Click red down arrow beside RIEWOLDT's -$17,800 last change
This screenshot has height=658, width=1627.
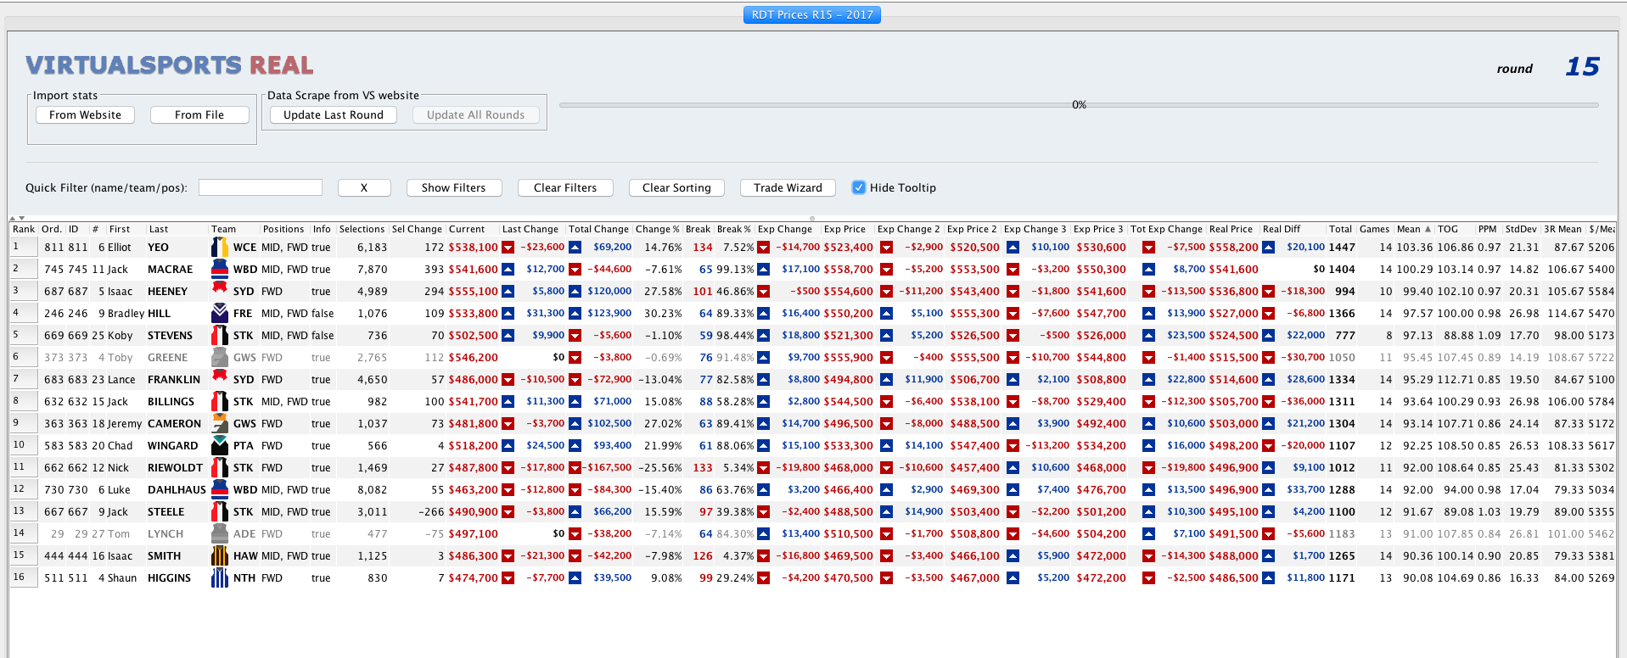[575, 468]
